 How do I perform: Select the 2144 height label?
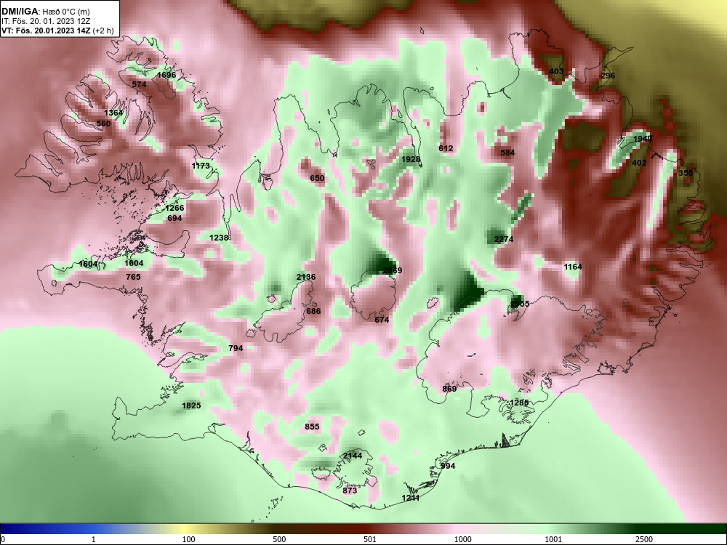(353, 456)
